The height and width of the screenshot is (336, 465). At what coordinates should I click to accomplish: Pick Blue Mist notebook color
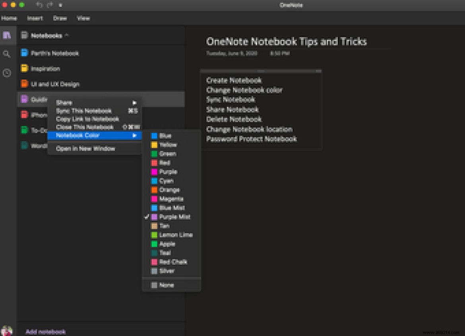coord(172,208)
